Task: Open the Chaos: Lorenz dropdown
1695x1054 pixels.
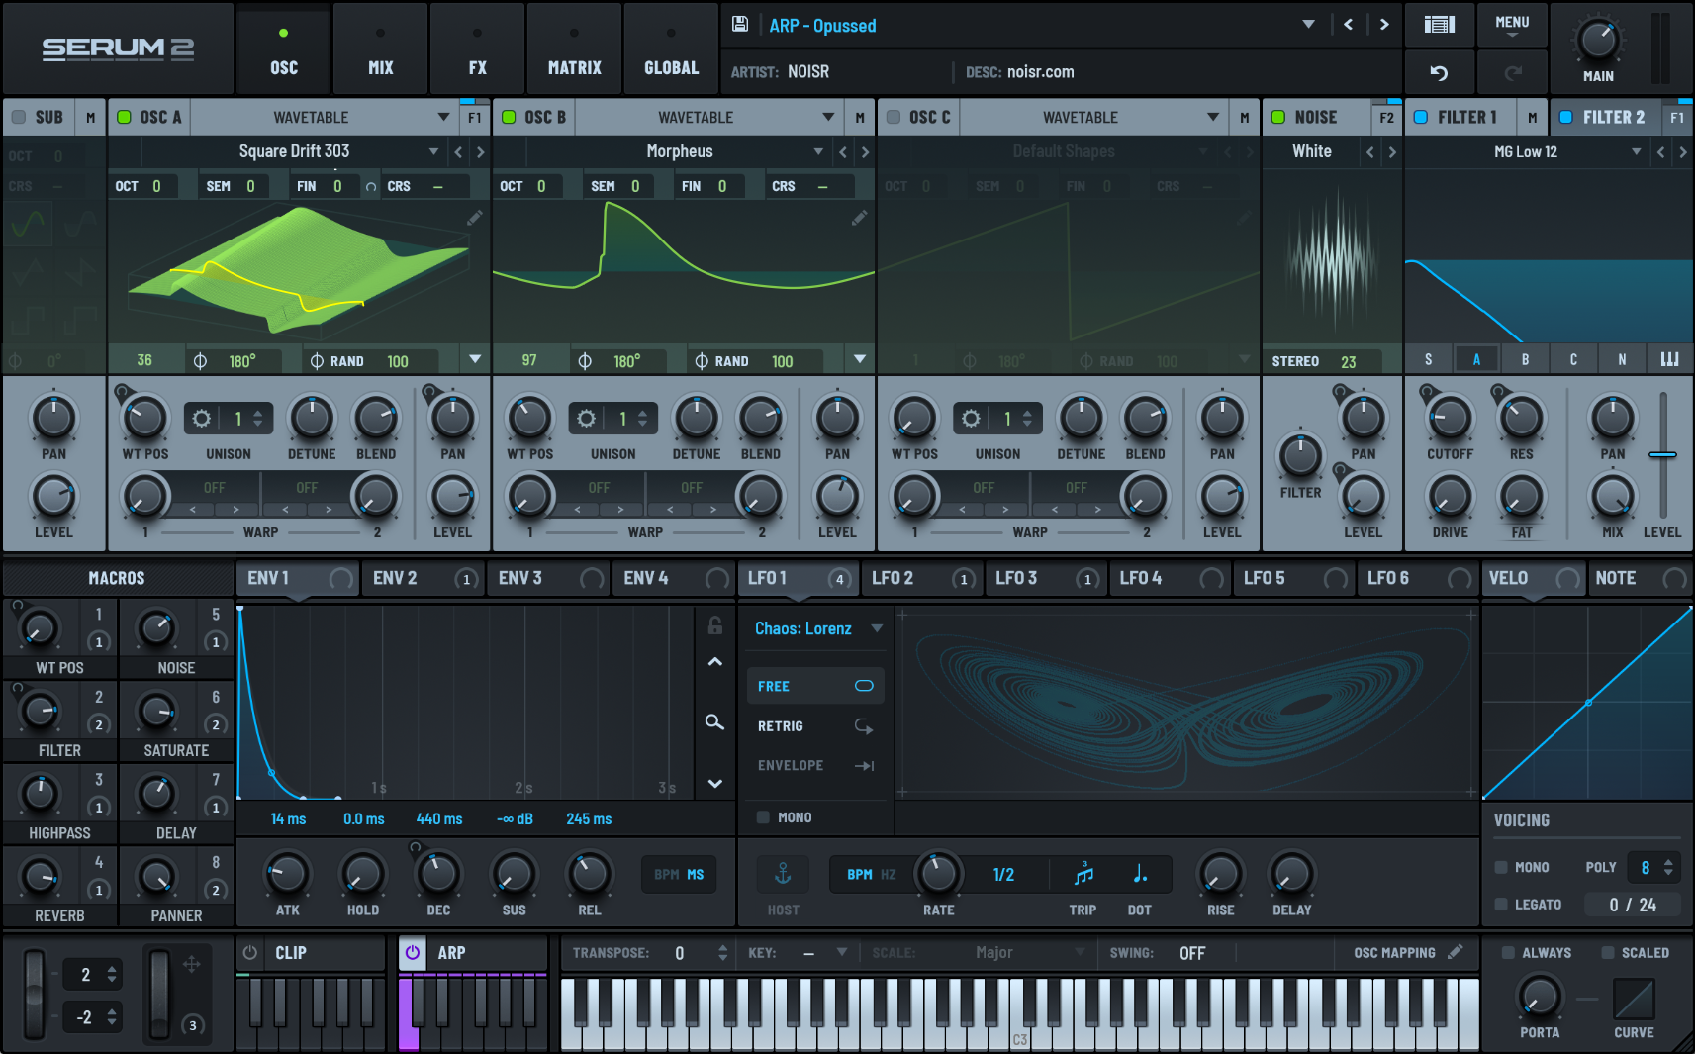Action: 813,627
